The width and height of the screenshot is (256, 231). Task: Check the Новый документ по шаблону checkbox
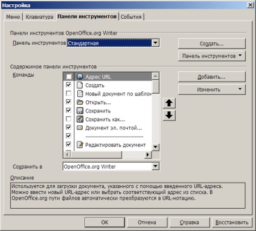pyautogui.click(x=68, y=93)
